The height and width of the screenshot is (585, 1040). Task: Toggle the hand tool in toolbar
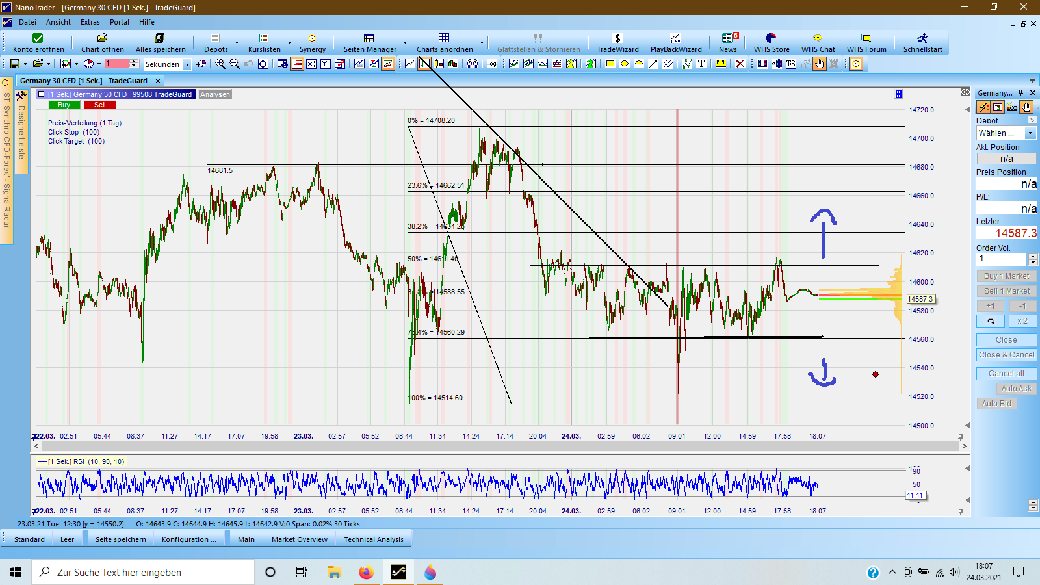click(820, 64)
